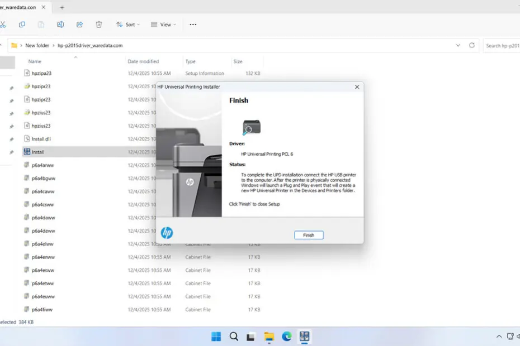Open the Sort dropdown menu
This screenshot has width=520, height=346.
(x=127, y=25)
